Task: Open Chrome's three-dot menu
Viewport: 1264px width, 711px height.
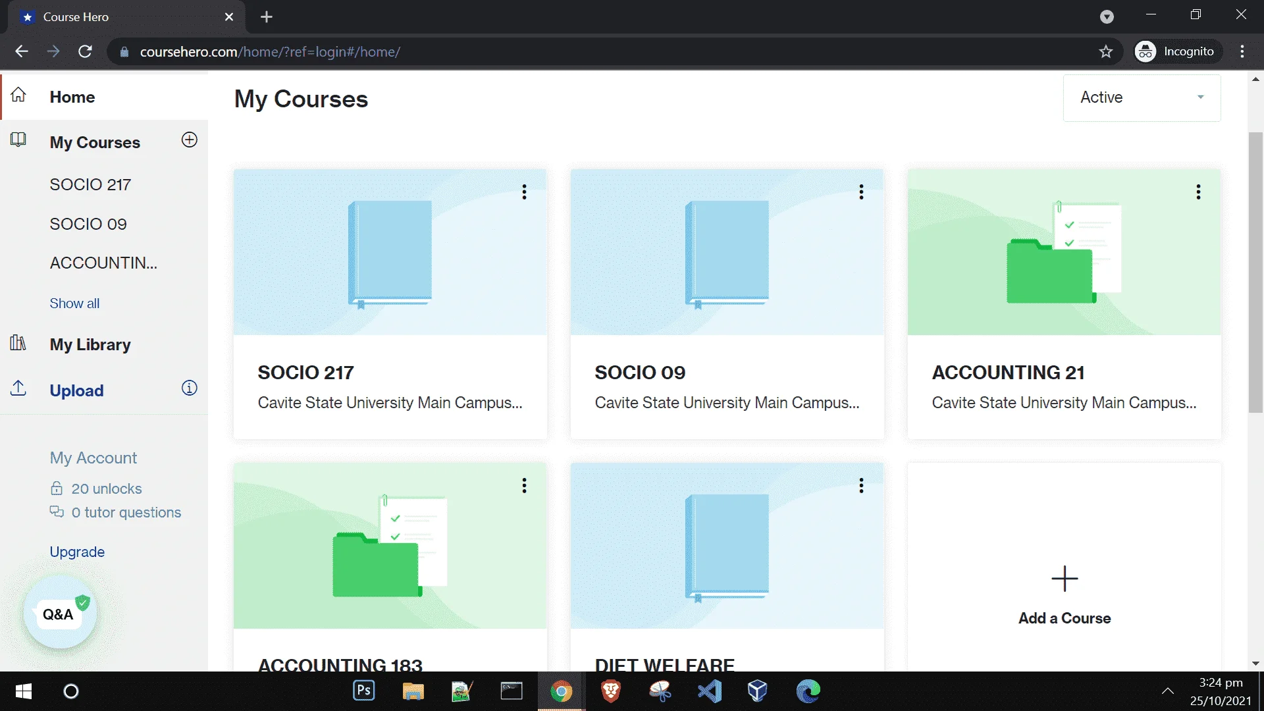Action: click(x=1242, y=51)
